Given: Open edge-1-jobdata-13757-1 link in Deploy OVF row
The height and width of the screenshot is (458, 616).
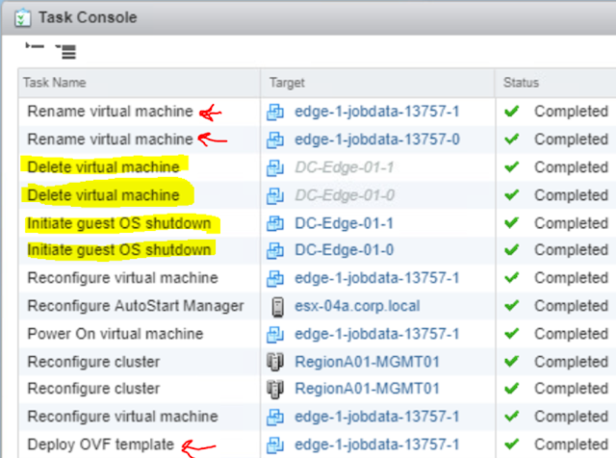Looking at the screenshot, I should [x=376, y=445].
